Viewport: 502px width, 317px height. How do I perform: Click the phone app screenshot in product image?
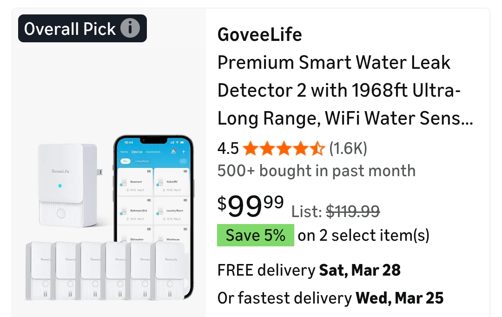[x=153, y=195]
